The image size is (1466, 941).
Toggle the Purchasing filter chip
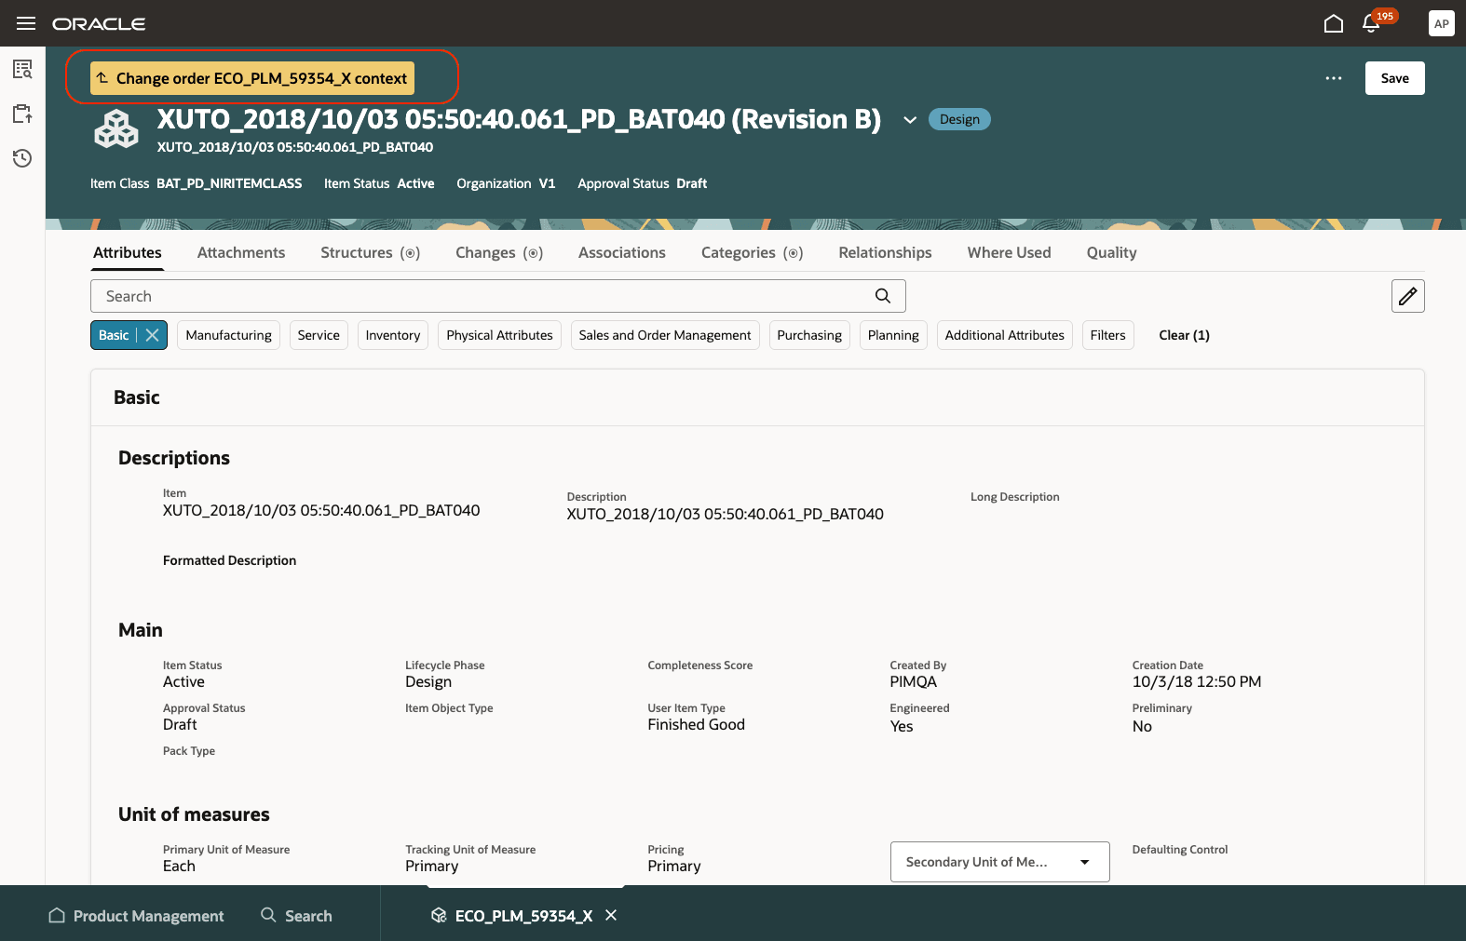pos(809,335)
